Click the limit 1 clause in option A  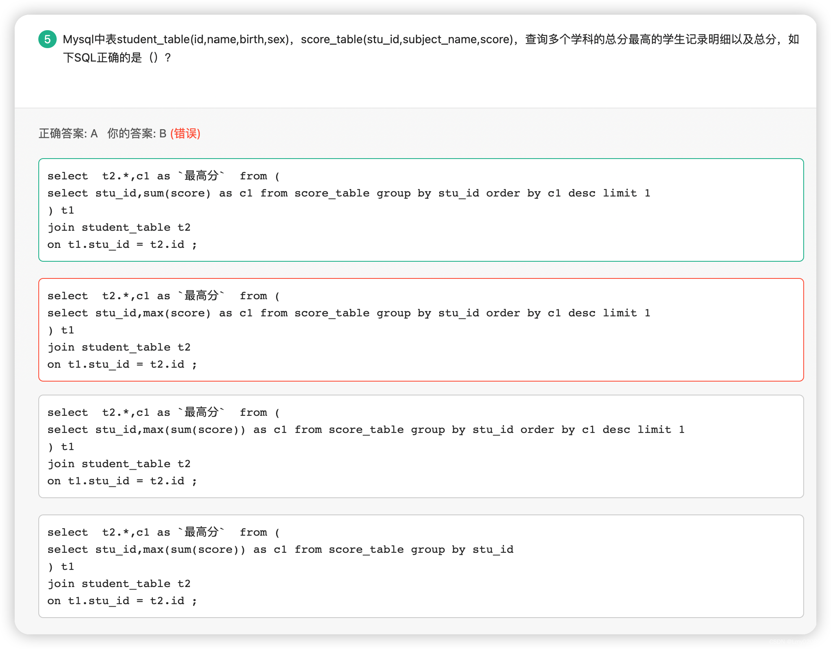point(627,193)
